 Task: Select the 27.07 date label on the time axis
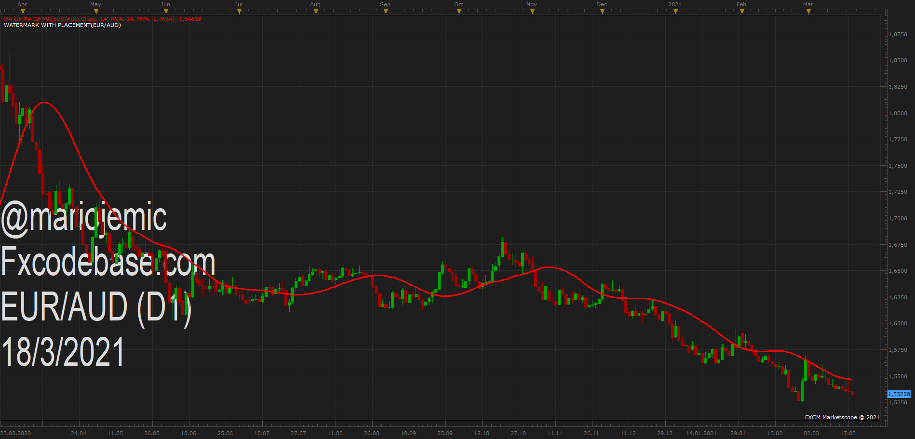(298, 433)
